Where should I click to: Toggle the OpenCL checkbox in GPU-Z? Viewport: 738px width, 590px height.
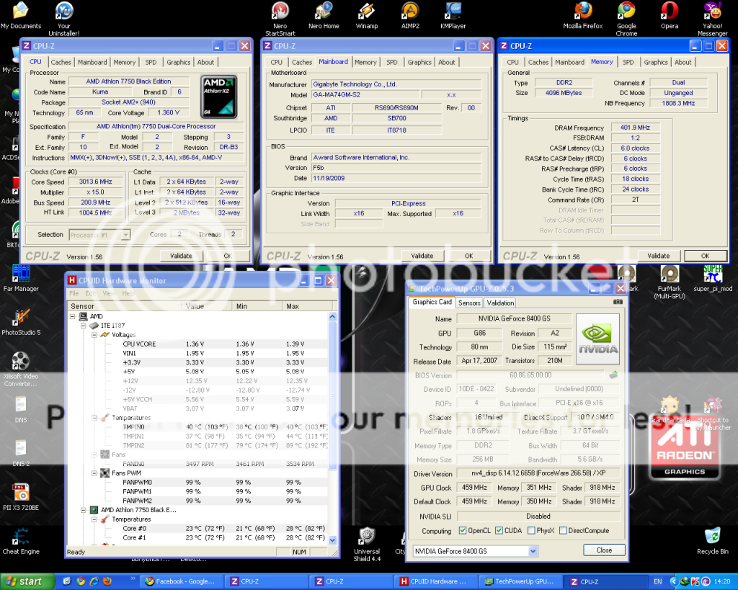point(462,531)
